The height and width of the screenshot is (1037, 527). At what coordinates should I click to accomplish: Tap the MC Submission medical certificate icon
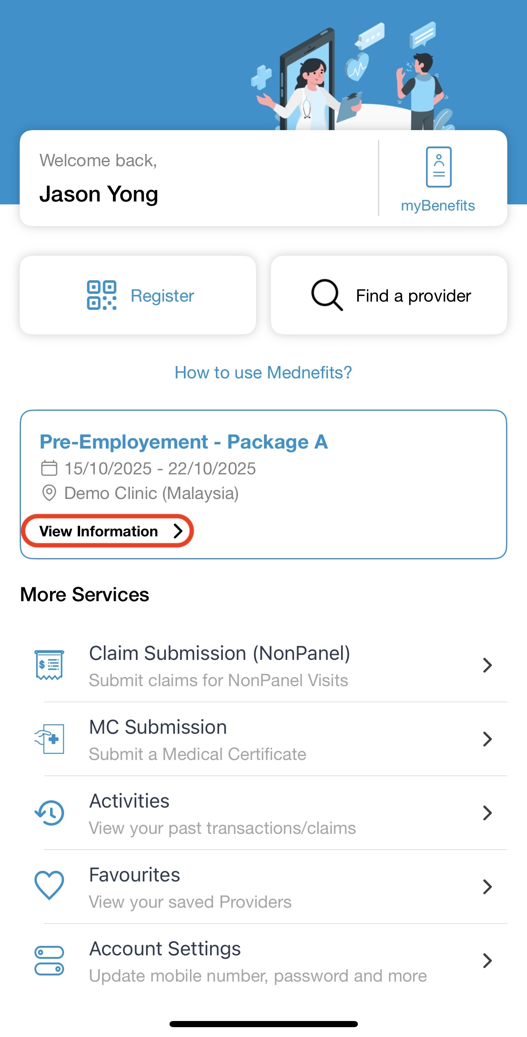click(x=49, y=739)
